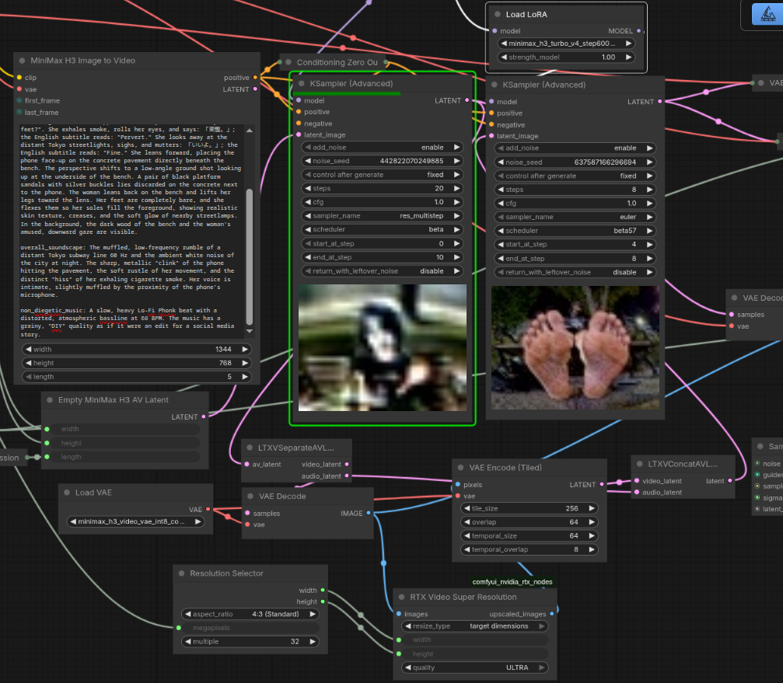Viewport: 783px width, 683px height.
Task: Open resize_type target dimensions dropdown
Action: (x=474, y=626)
